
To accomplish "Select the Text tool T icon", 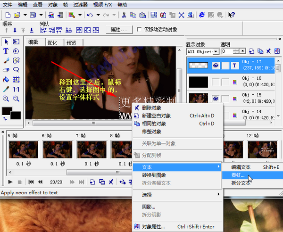I will [6, 51].
